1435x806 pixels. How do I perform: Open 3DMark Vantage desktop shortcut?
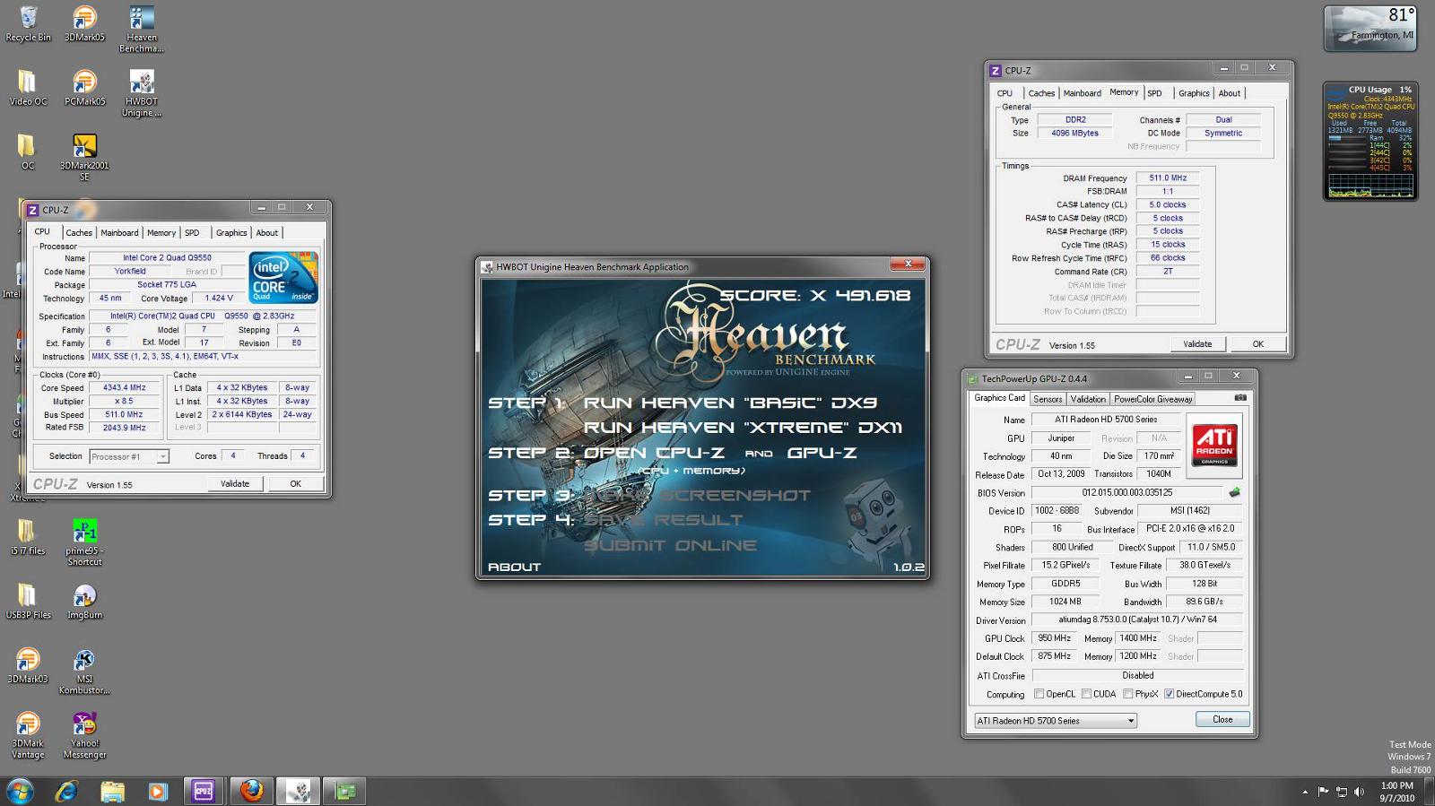tap(28, 735)
